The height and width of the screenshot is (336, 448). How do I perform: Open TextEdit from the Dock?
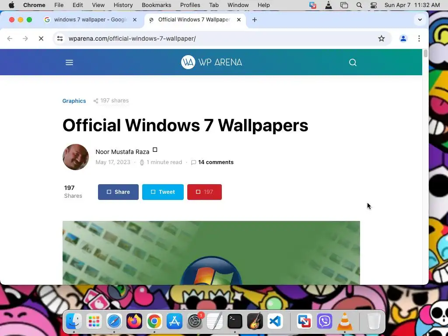click(x=214, y=322)
